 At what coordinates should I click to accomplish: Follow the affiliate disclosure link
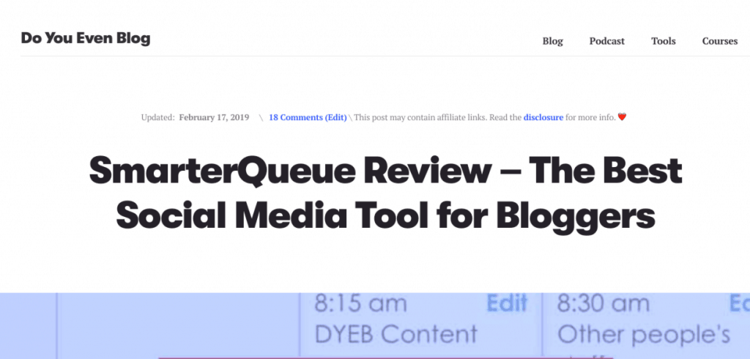click(543, 117)
